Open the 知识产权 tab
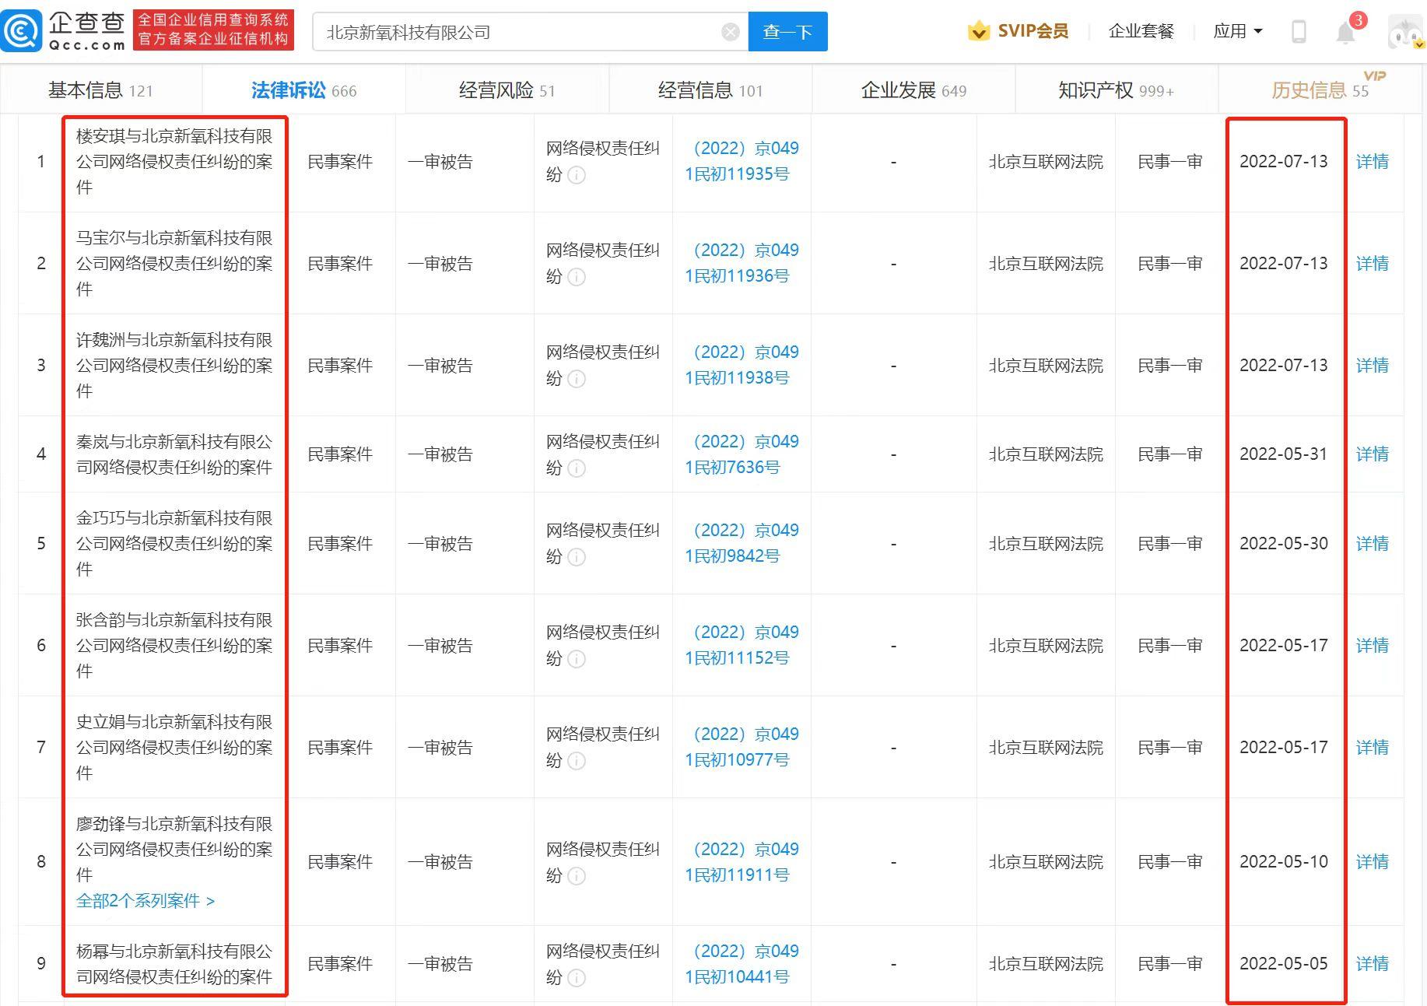The height and width of the screenshot is (1006, 1427). point(1115,90)
